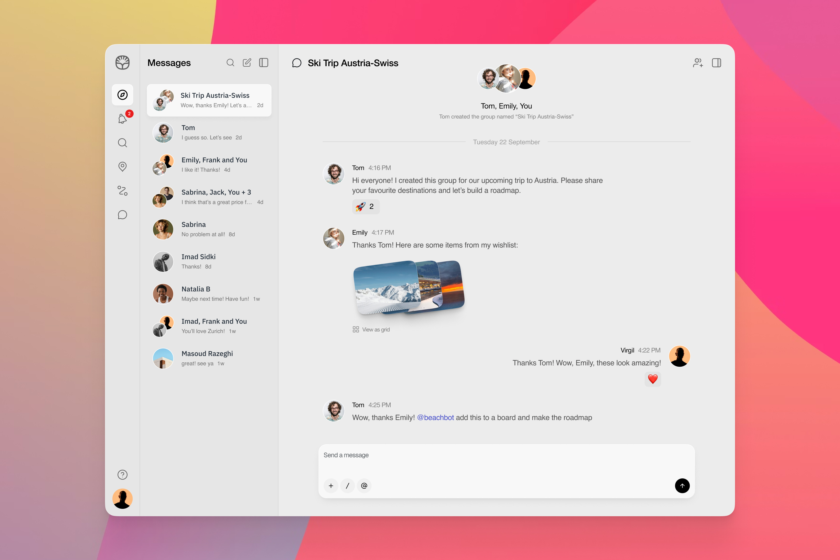Click Emily's name on 4:17 PM message
Screen dimensions: 840x560
pyautogui.click(x=360, y=233)
